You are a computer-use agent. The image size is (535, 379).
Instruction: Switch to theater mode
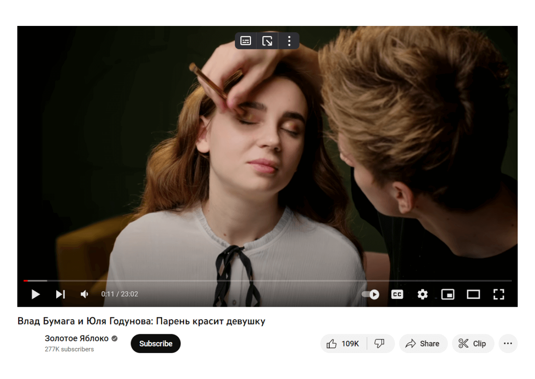[473, 294]
